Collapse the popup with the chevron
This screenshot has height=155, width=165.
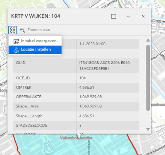128,17
